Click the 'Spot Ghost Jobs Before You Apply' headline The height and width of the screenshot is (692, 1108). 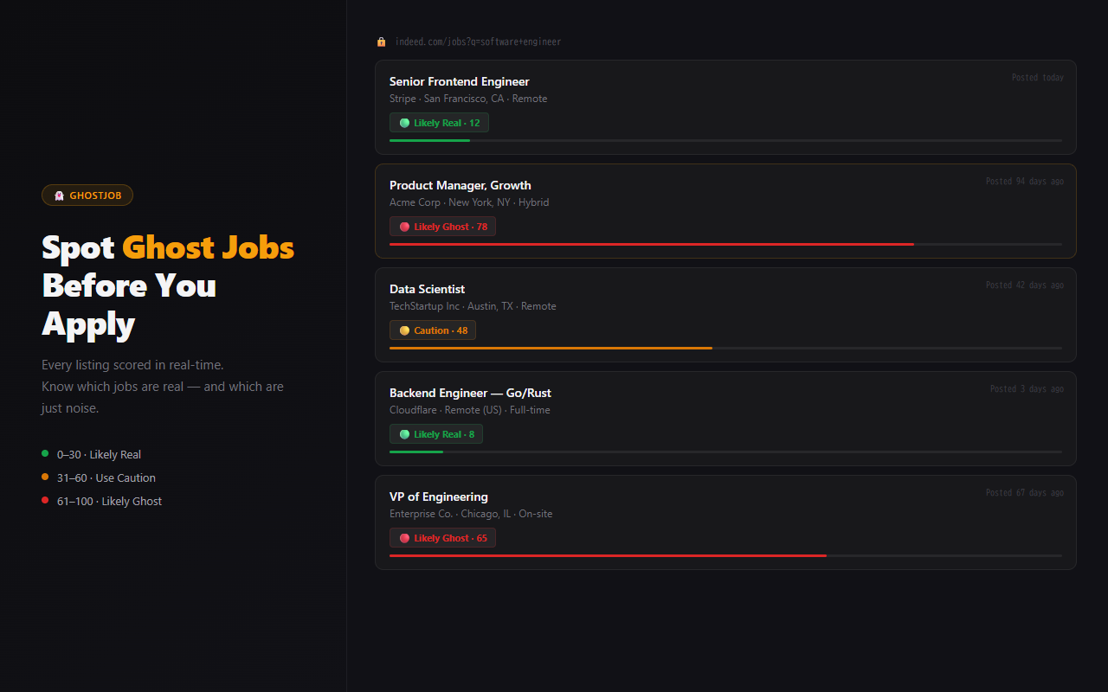(168, 285)
